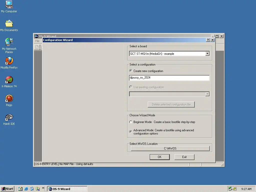Choose Advanced Mode radio button
256x192 pixels.
pyautogui.click(x=130, y=131)
